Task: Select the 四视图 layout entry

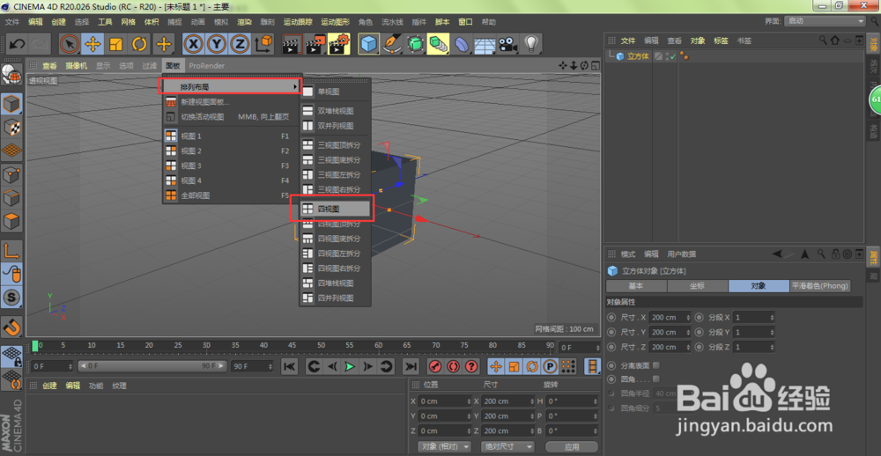Action: [x=336, y=209]
